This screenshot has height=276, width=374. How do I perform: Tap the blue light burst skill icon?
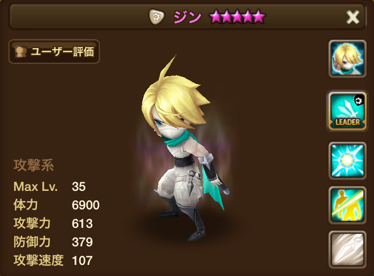347,161
